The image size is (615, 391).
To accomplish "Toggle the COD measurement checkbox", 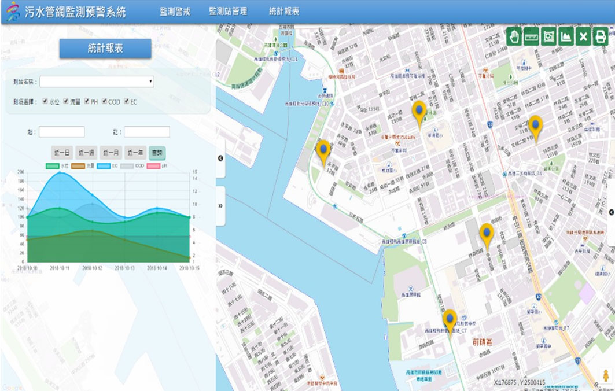I will tap(105, 102).
